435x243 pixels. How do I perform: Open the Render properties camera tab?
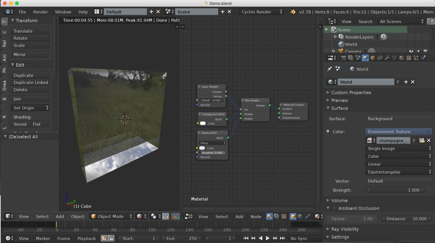click(x=344, y=58)
